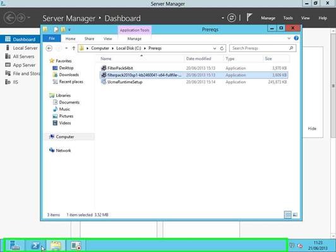Screen dimensions: 336x252
Task: Open Quick Access Toolbar customize dropdown
Action: 69,30
